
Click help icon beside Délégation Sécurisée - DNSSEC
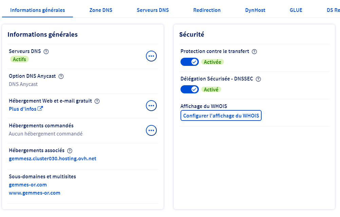click(x=258, y=79)
